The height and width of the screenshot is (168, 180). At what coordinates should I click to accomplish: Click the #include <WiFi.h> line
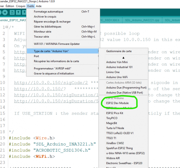tap(32, 157)
